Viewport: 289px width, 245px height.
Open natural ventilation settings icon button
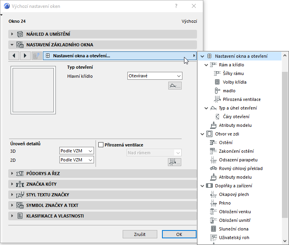[175, 162]
